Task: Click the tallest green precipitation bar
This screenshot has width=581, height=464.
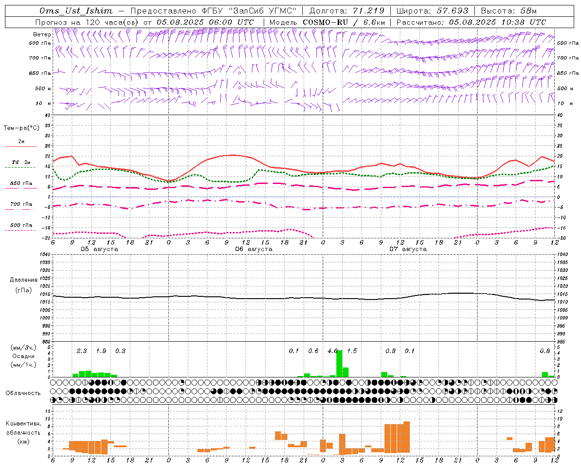Action: tap(339, 364)
